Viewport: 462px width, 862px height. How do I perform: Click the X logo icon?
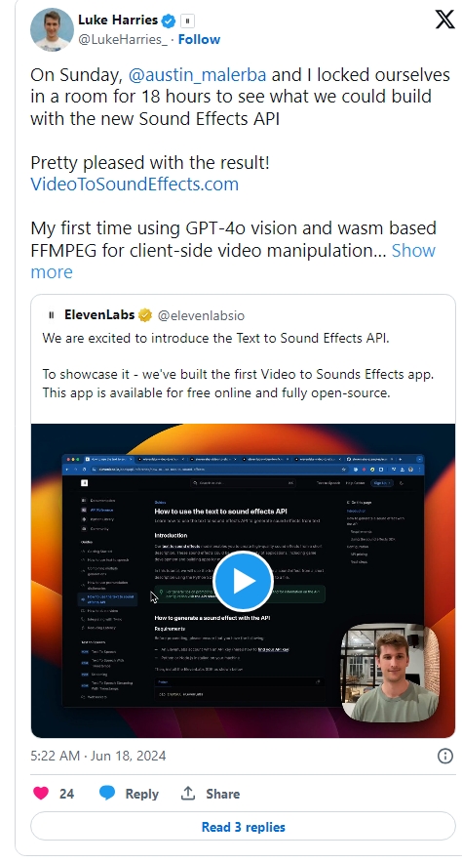click(x=444, y=20)
